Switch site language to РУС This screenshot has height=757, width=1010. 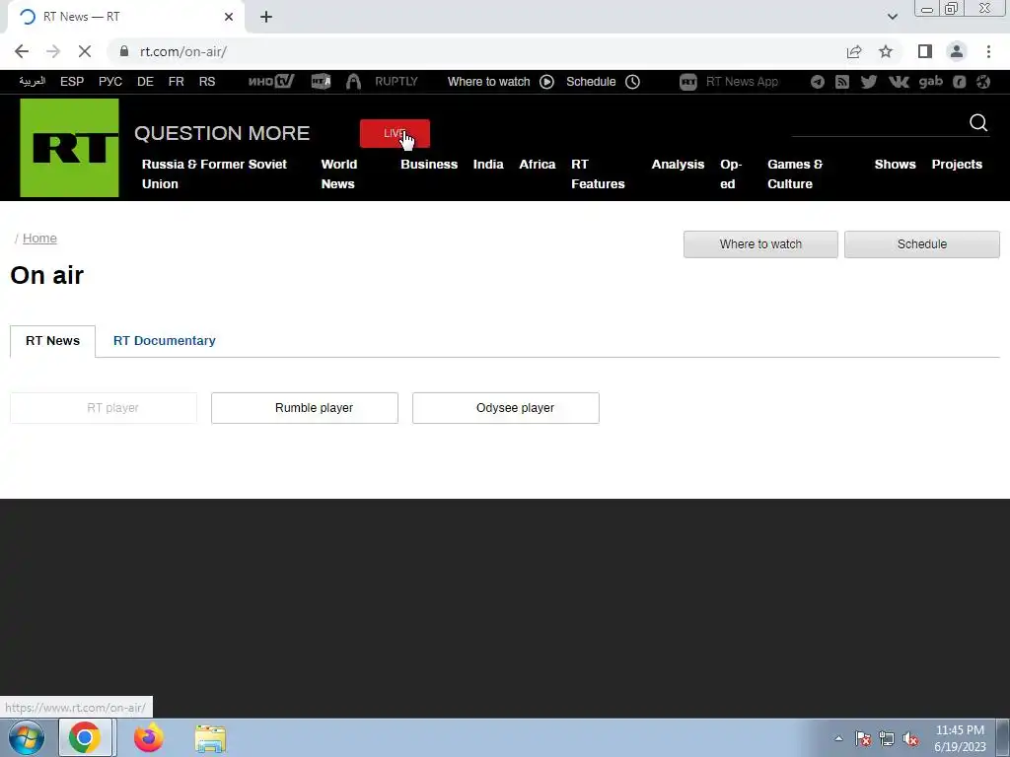110,82
